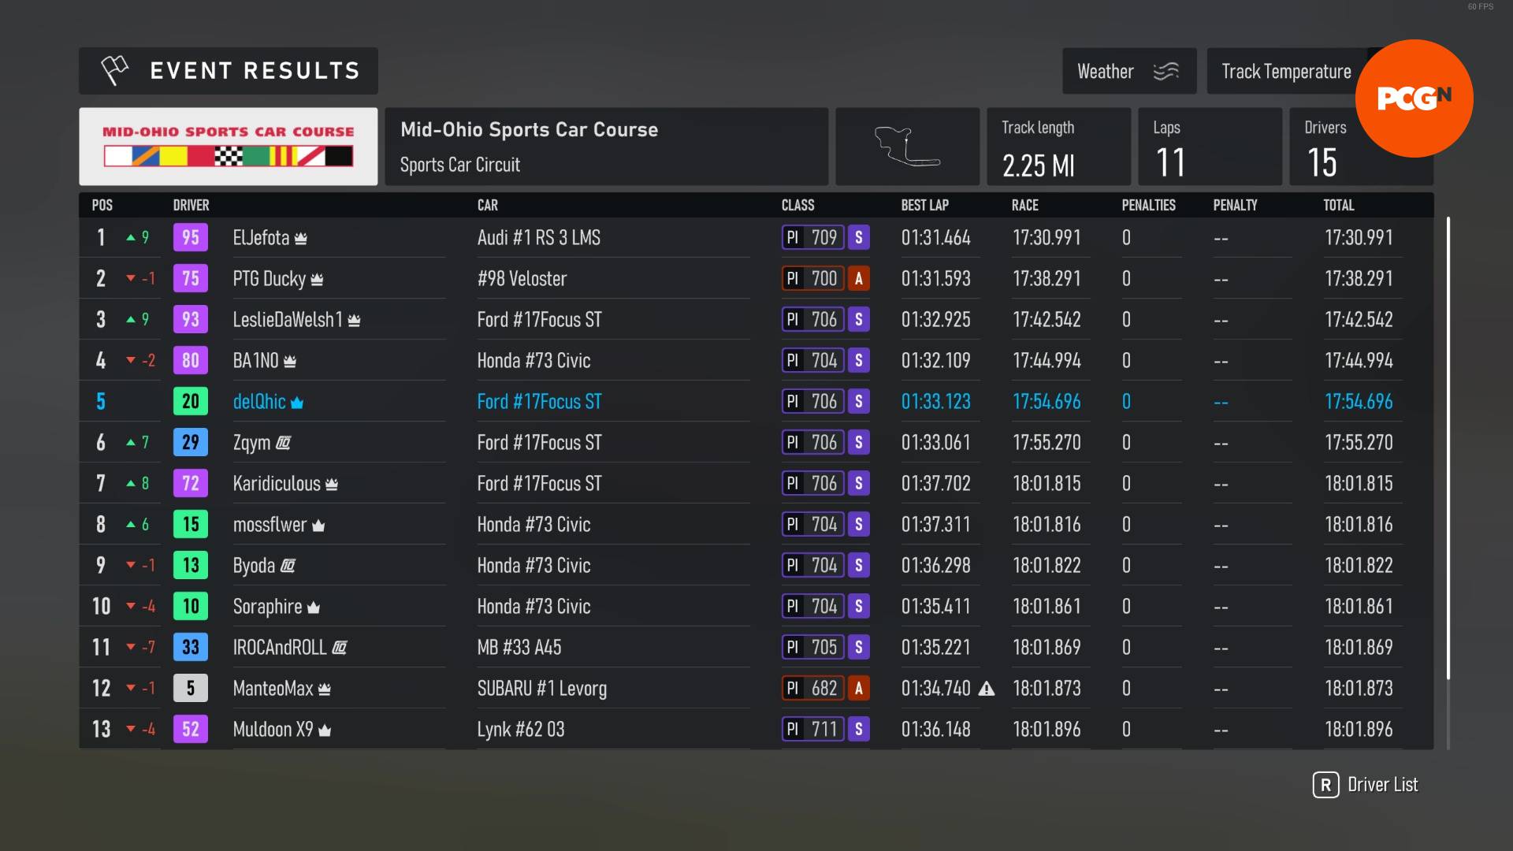Click the wind/lines weather detail icon
Viewport: 1513px width, 851px height.
click(1166, 71)
